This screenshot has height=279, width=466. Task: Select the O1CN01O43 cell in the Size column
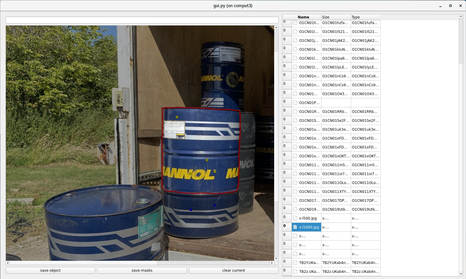pos(336,94)
